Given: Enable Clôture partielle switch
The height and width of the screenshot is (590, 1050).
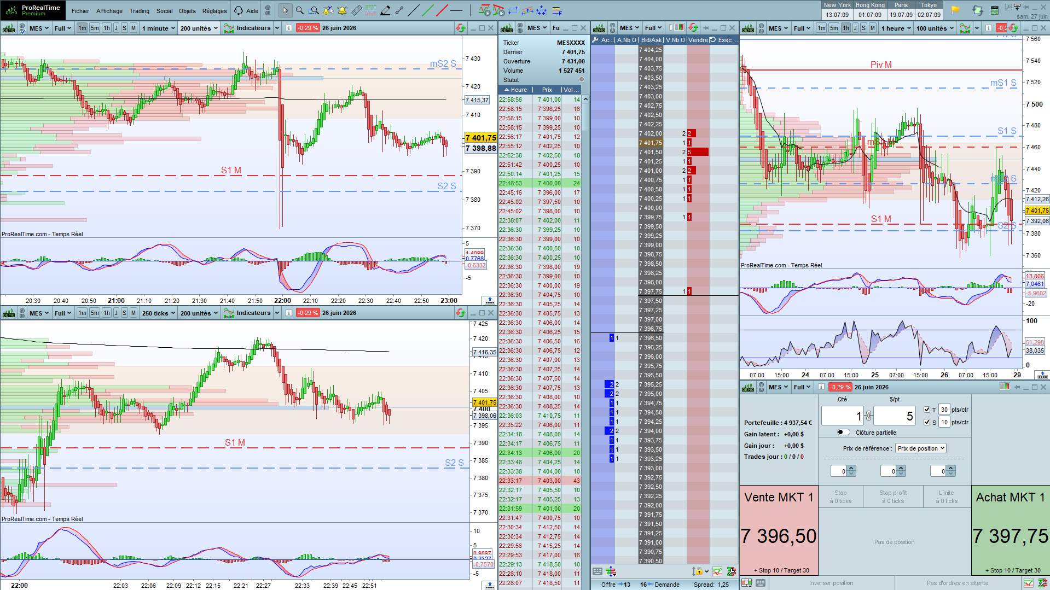Looking at the screenshot, I should [843, 433].
